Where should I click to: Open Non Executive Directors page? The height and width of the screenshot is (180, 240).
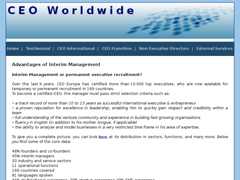(x=164, y=49)
